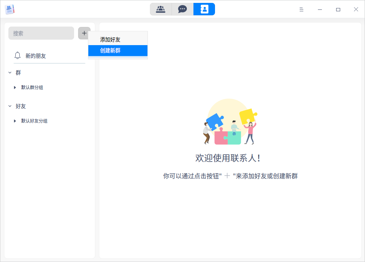Click the 好友 section label

coord(21,106)
